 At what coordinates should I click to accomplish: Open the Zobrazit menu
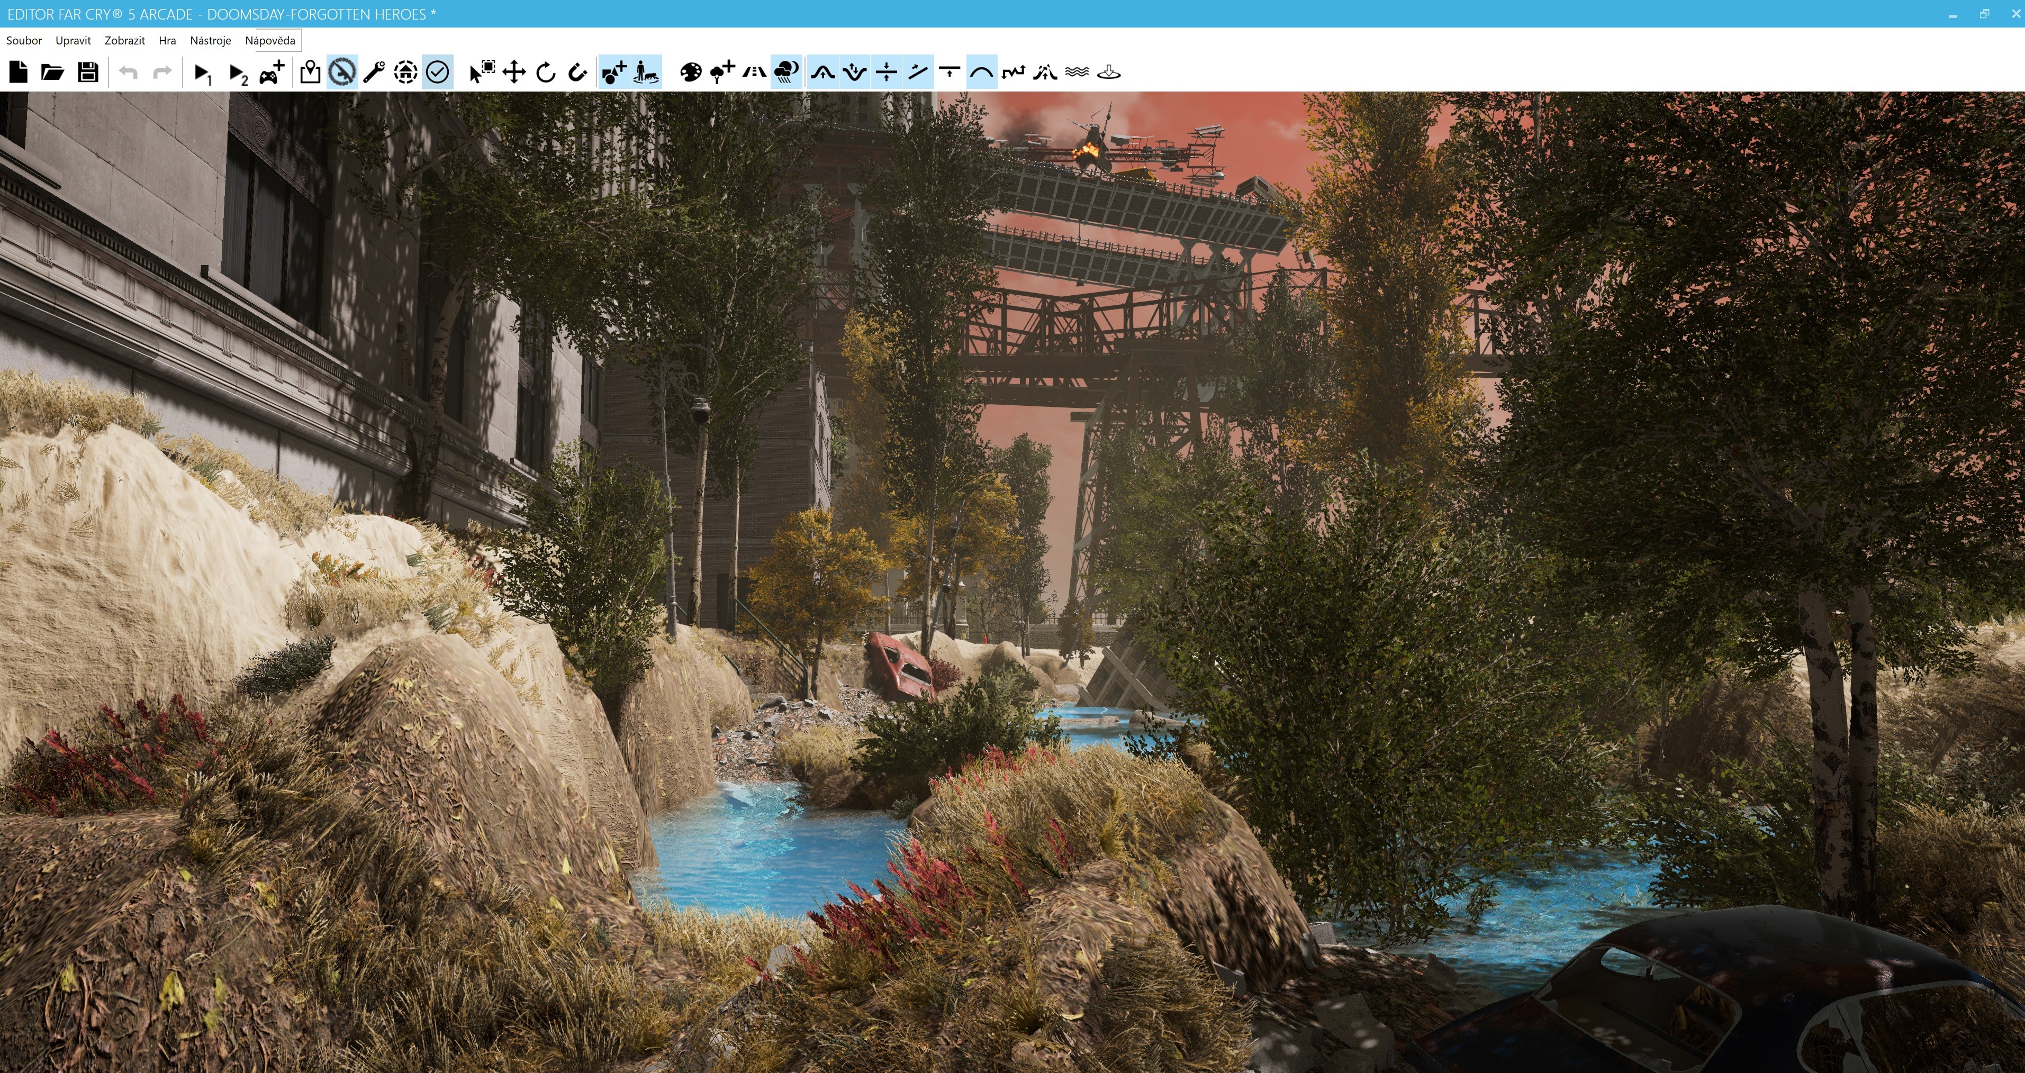point(124,40)
